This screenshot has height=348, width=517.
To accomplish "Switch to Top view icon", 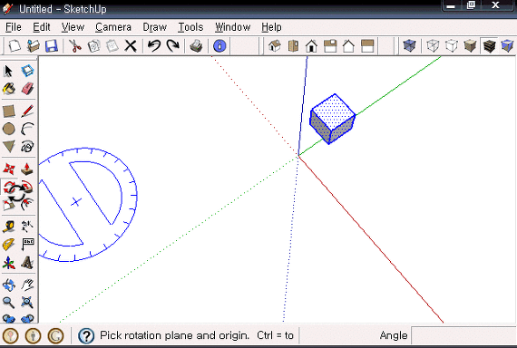I will [293, 46].
